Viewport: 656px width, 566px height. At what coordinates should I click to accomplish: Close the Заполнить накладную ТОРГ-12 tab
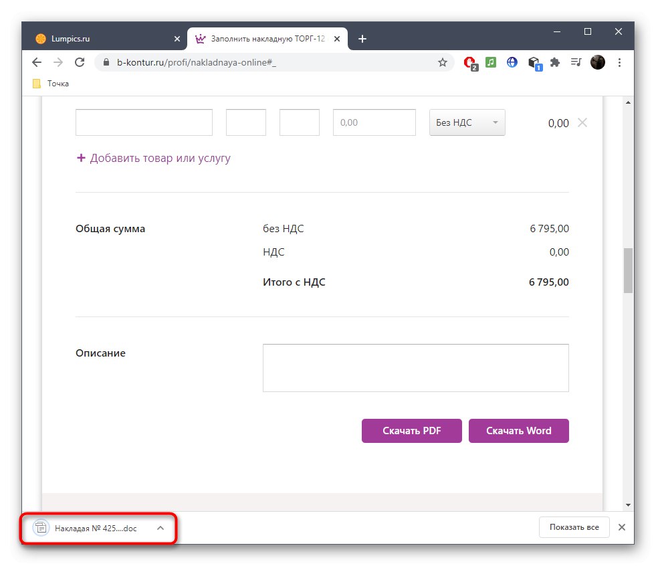coord(337,39)
